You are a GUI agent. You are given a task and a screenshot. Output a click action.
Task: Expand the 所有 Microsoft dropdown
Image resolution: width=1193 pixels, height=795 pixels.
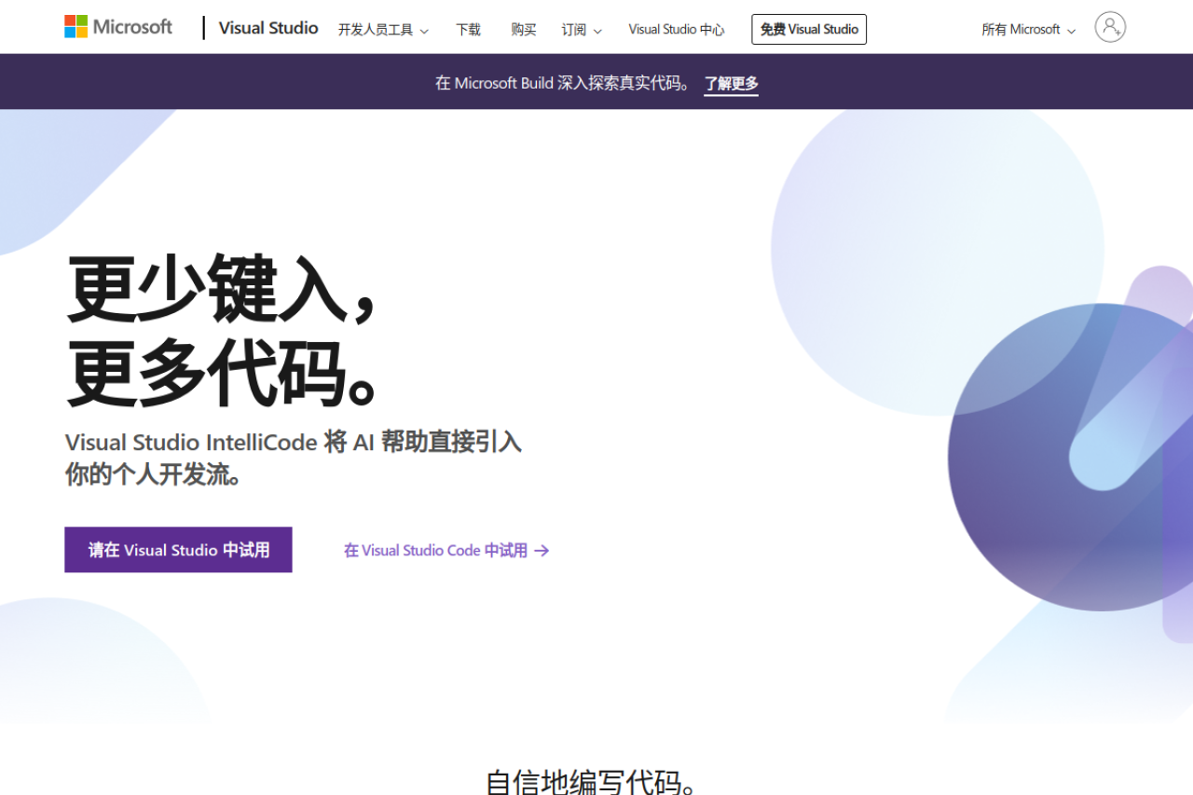point(1028,30)
